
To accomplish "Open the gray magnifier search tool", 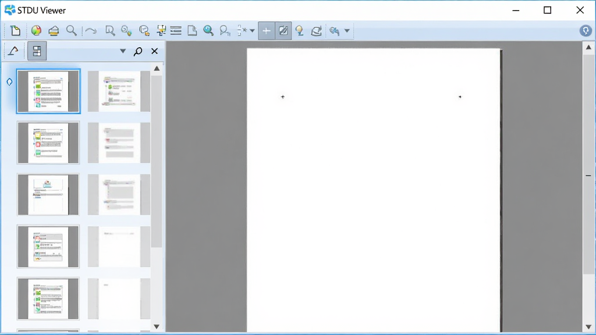I will [71, 30].
